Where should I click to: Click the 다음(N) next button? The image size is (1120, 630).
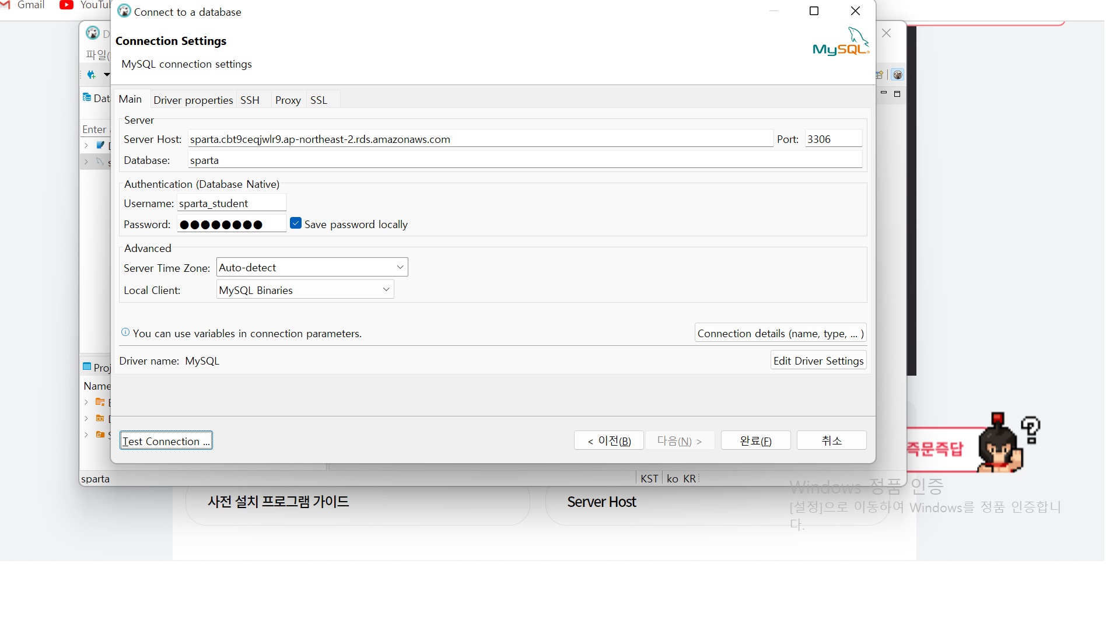point(680,440)
